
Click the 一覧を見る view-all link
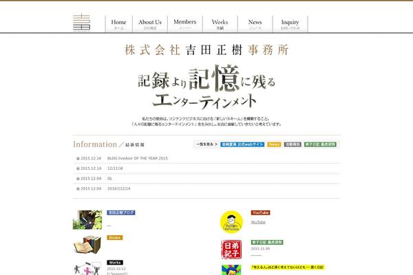(206, 144)
